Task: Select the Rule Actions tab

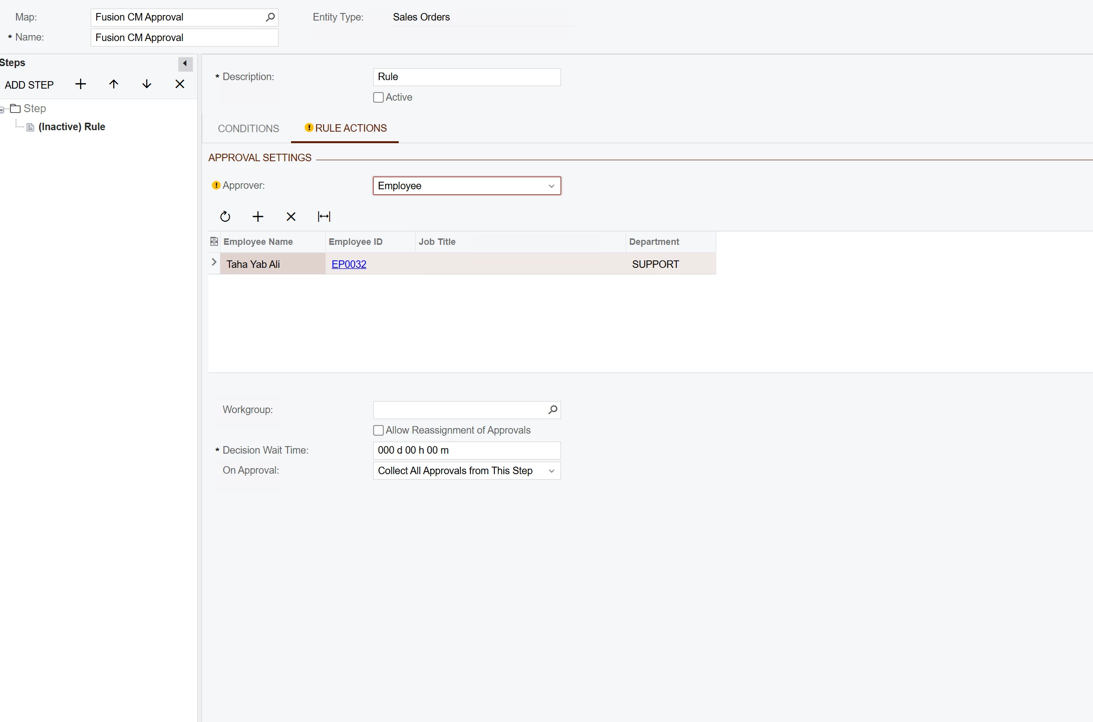Action: [351, 128]
